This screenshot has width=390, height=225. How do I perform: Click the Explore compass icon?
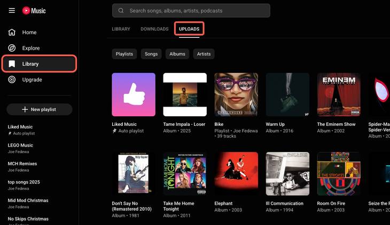coord(12,48)
